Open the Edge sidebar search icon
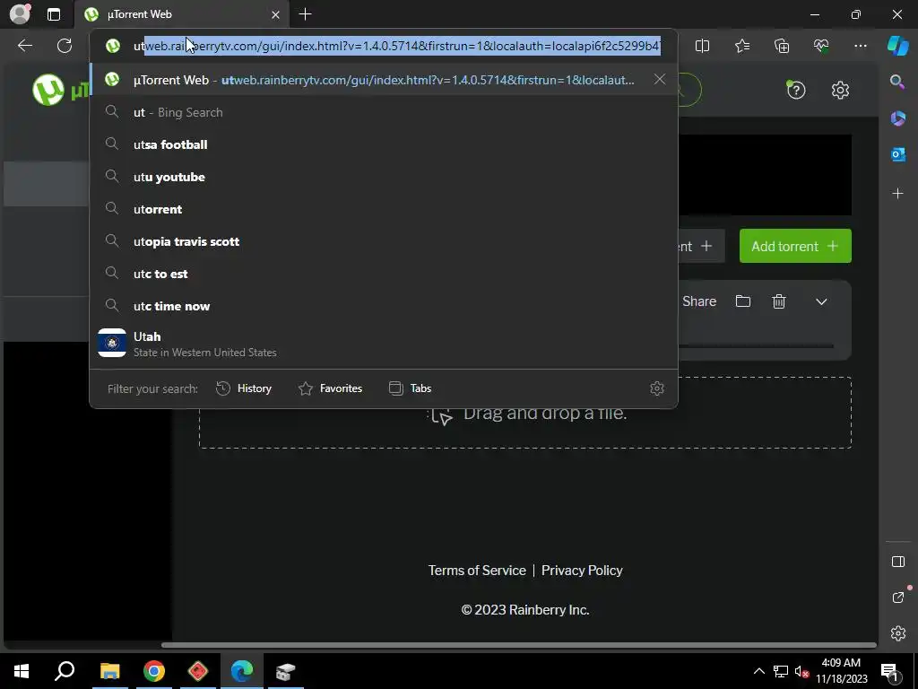 pos(897,82)
